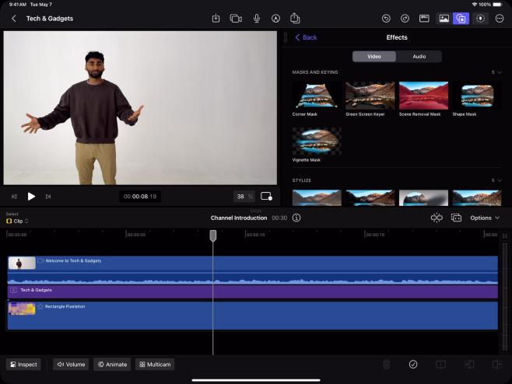The image size is (512, 384).
Task: Open the share export icon
Action: (x=295, y=18)
